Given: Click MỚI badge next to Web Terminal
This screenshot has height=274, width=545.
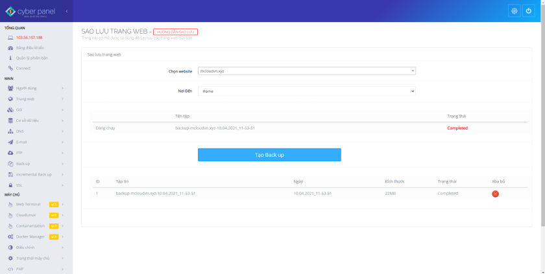Looking at the screenshot, I should [54, 205].
